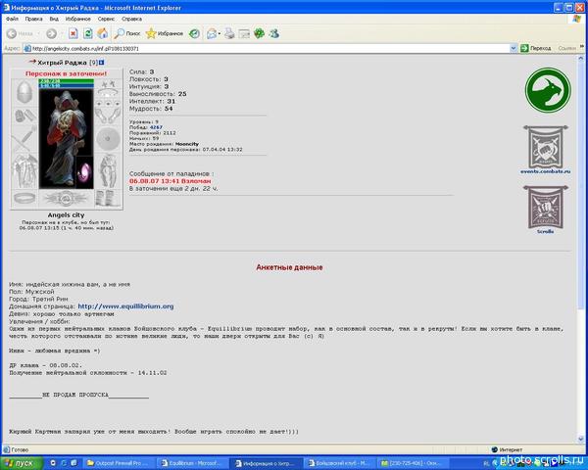Image resolution: width=588 pixels, height=470 pixels.
Task: Click the red arrow before Хитрый Раджа
Action: [32, 62]
